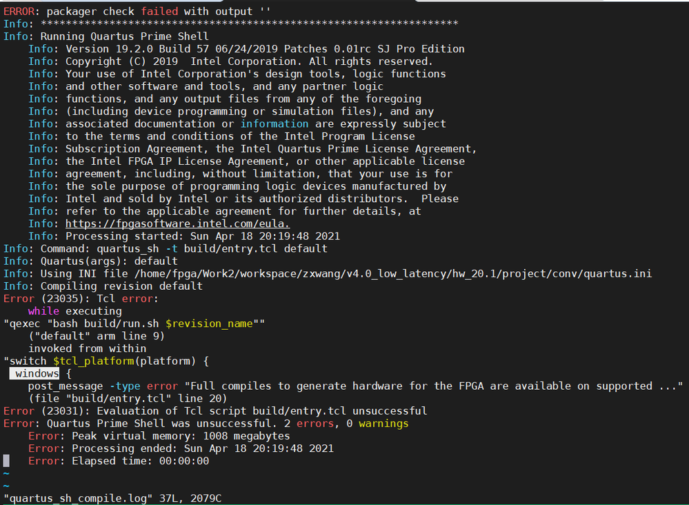689x505 pixels.
Task: Click the "Subscription Agreement, the Intel Quartus Prime" line
Action: click(252, 149)
